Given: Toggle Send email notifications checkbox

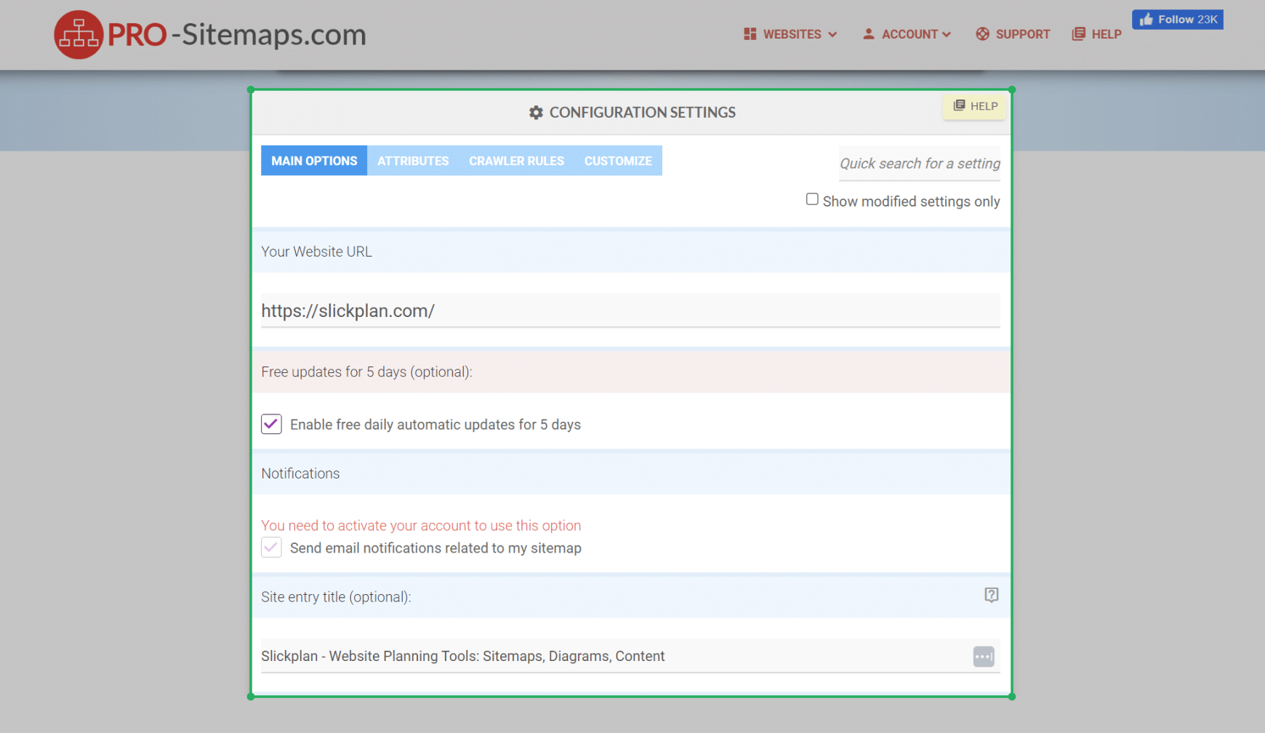Looking at the screenshot, I should pos(271,548).
